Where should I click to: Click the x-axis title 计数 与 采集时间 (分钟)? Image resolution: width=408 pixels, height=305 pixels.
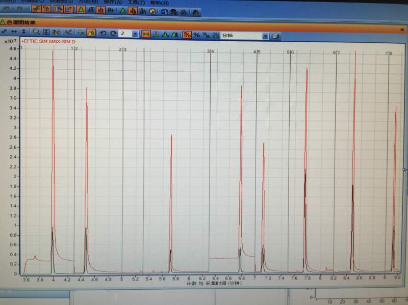214,283
